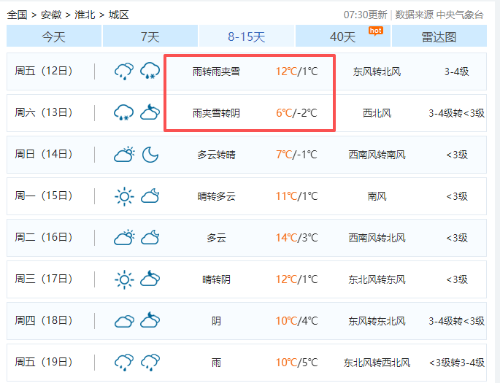The image size is (500, 383).
Task: Click the 07:30更新 timestamp
Action: (x=366, y=15)
